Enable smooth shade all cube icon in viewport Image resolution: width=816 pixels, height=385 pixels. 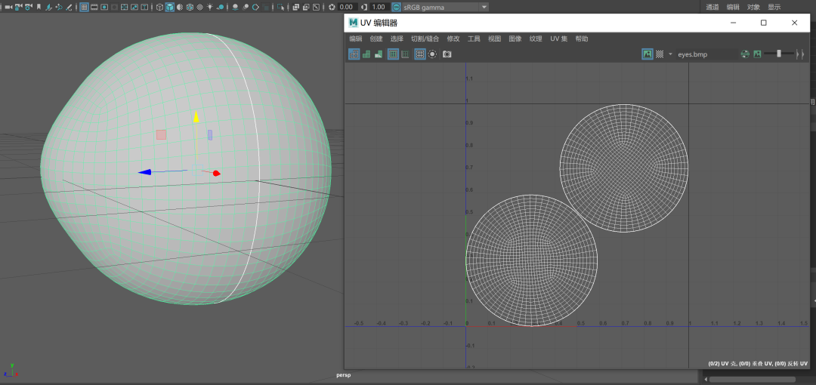(170, 7)
